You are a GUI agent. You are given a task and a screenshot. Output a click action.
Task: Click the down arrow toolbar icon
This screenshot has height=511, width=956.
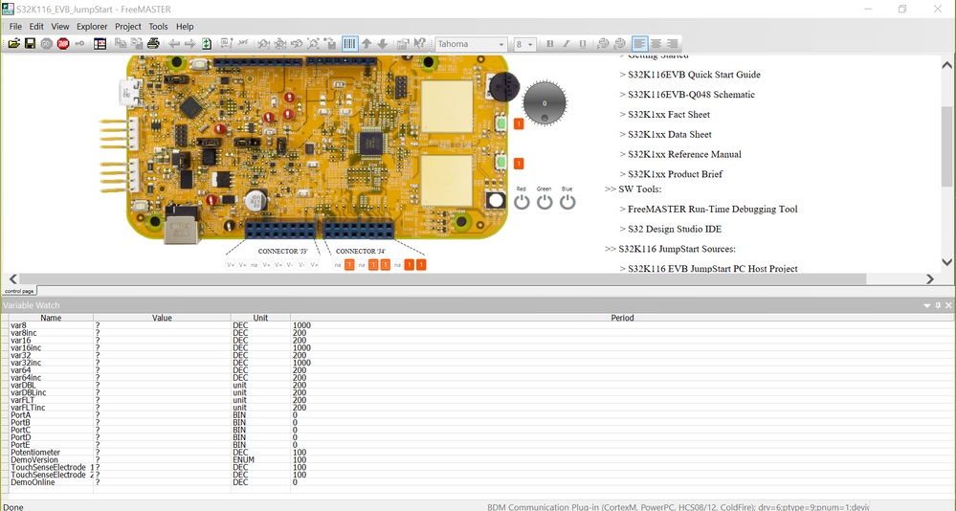coord(382,44)
